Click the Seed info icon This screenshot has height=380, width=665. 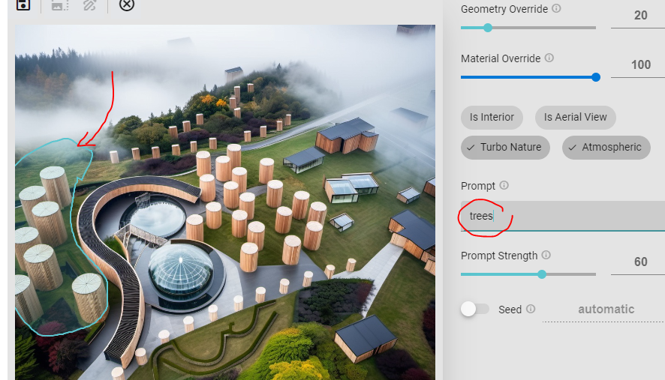pyautogui.click(x=531, y=309)
